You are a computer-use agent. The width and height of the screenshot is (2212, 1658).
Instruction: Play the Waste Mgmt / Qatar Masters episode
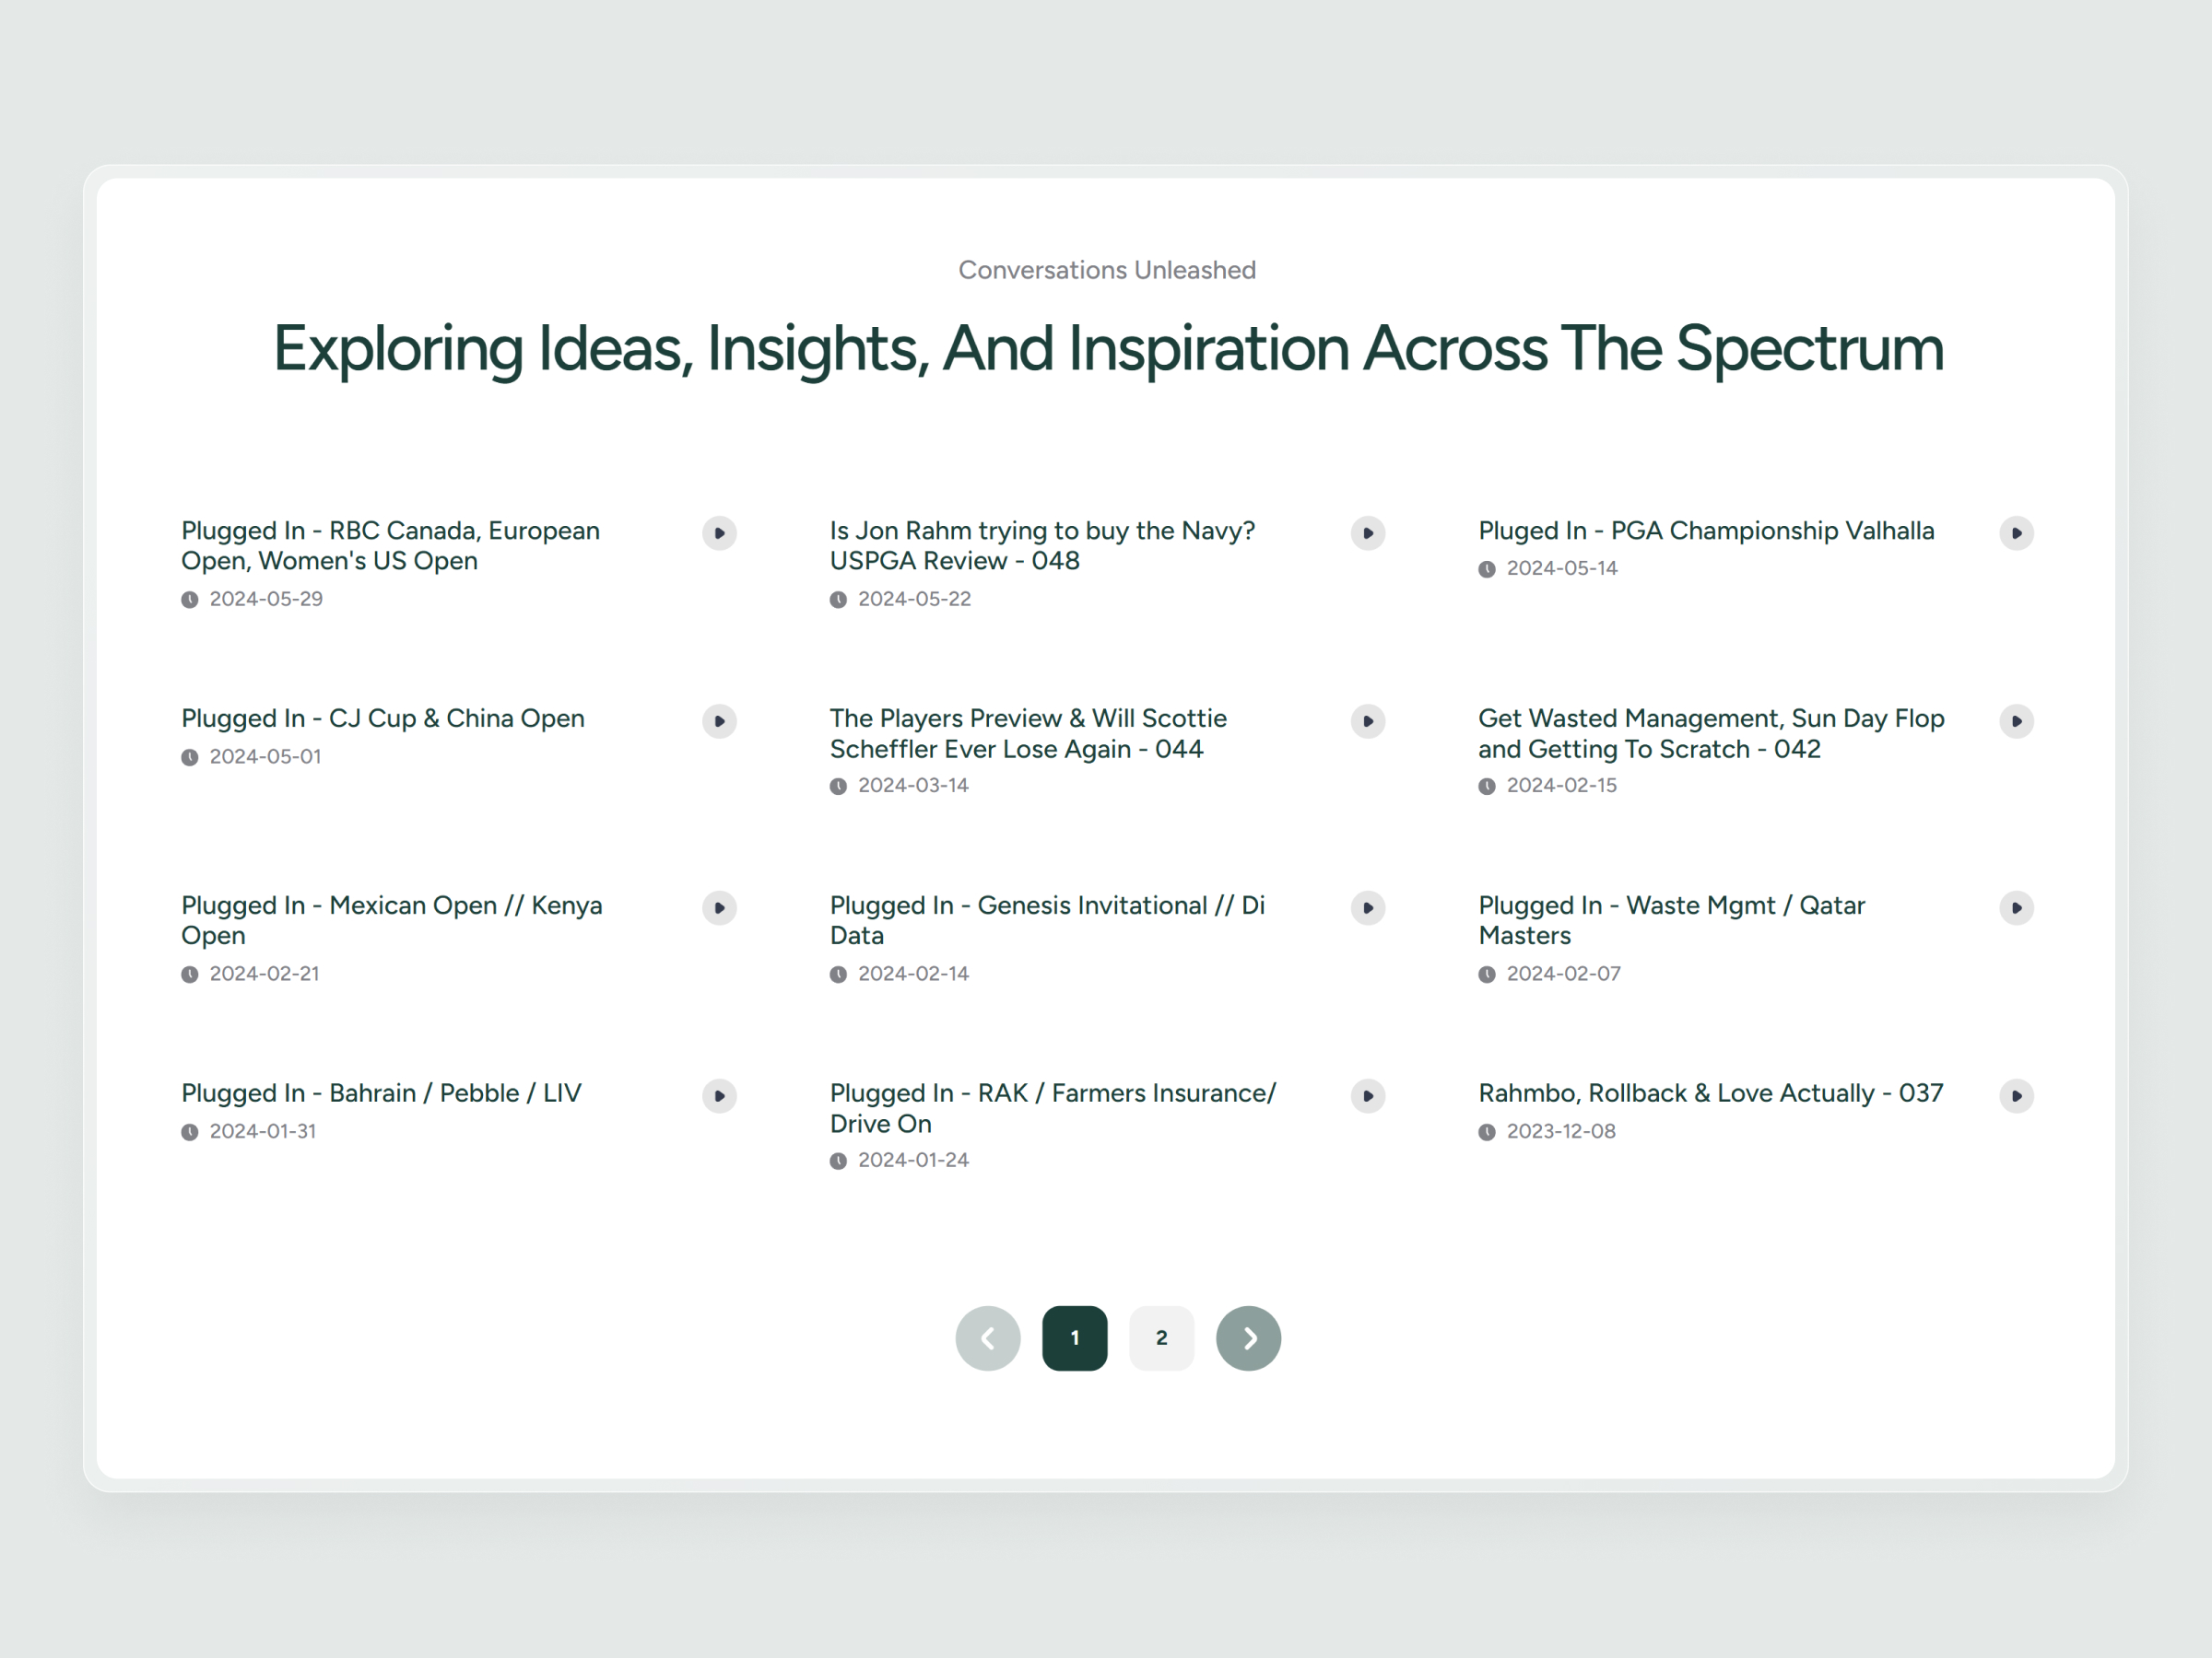point(2016,907)
